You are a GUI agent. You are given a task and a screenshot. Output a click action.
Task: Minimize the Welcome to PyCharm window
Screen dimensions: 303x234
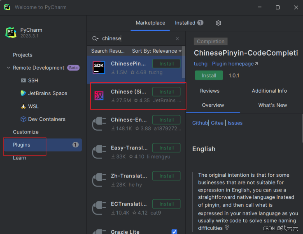(259, 7)
